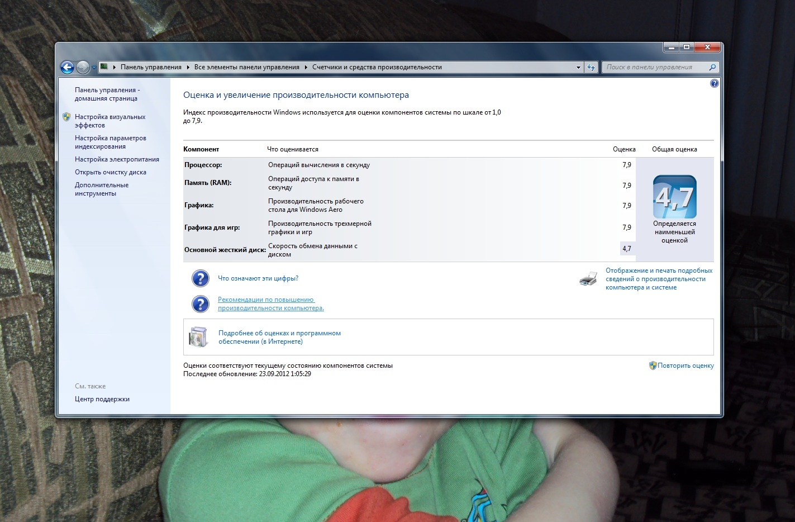The height and width of the screenshot is (522, 795).
Task: Click the search magnifier icon
Action: 712,67
